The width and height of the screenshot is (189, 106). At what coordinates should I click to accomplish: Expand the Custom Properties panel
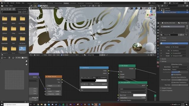[167, 90]
